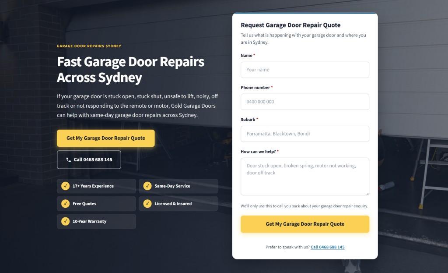Submit the form's yellow Get My Garage Door Repair Quote button
The width and height of the screenshot is (448, 273).
click(305, 224)
